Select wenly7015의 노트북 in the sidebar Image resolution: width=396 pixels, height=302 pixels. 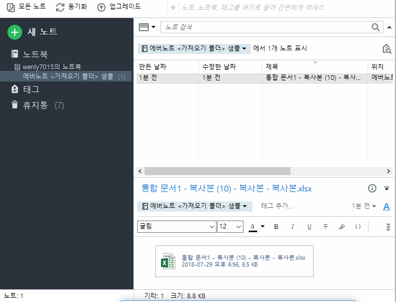click(52, 67)
